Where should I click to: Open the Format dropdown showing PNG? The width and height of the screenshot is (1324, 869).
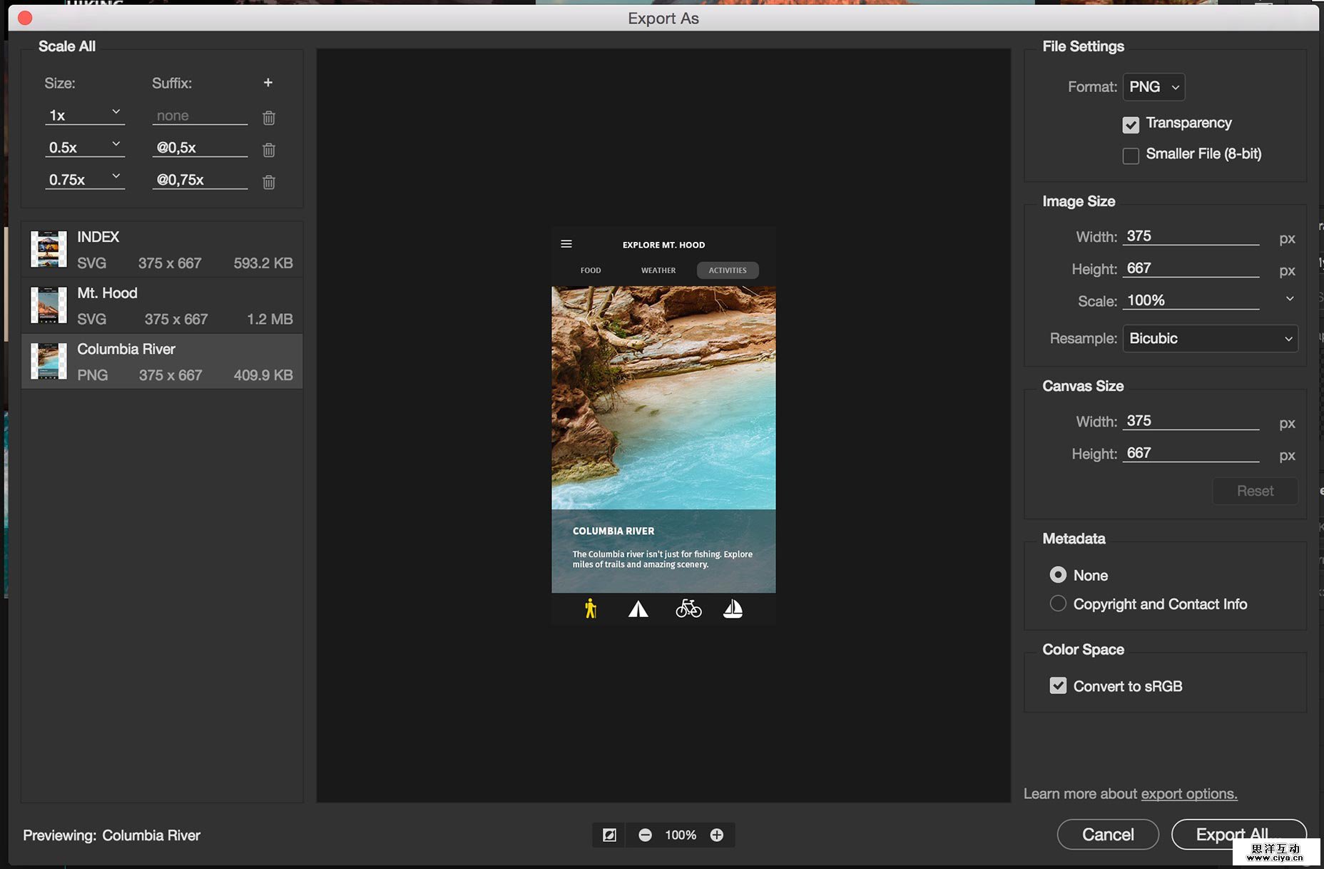click(x=1153, y=86)
